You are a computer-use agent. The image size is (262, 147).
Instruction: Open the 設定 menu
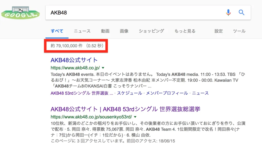tap(219, 31)
